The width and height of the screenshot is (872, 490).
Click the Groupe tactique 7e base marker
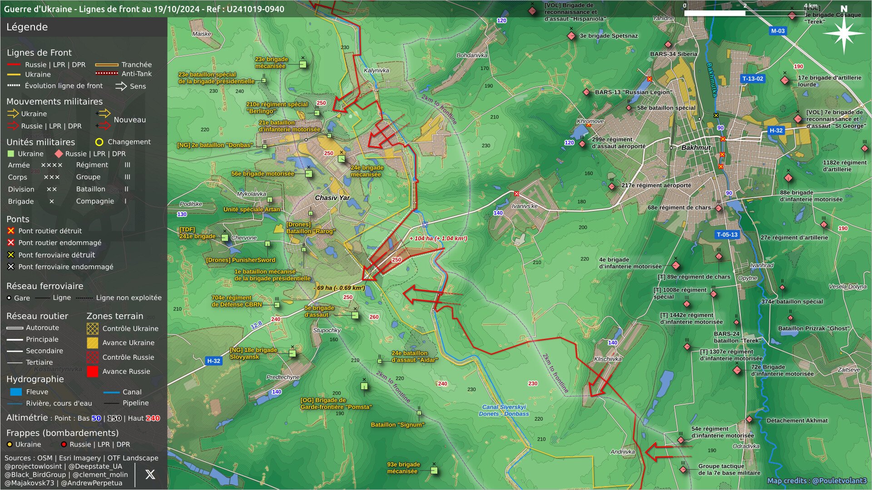point(683,470)
